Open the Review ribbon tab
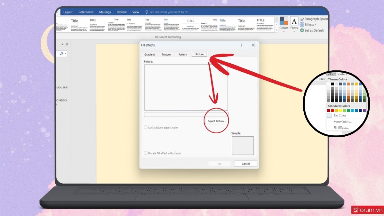 [122, 12]
